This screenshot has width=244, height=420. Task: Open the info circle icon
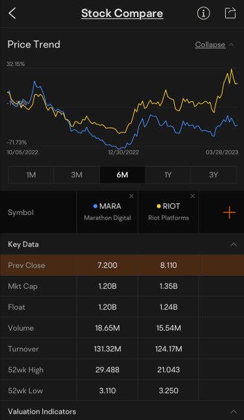pyautogui.click(x=204, y=14)
